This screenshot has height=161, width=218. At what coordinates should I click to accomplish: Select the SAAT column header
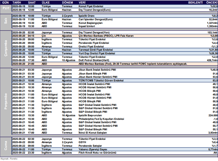pos(32,2)
